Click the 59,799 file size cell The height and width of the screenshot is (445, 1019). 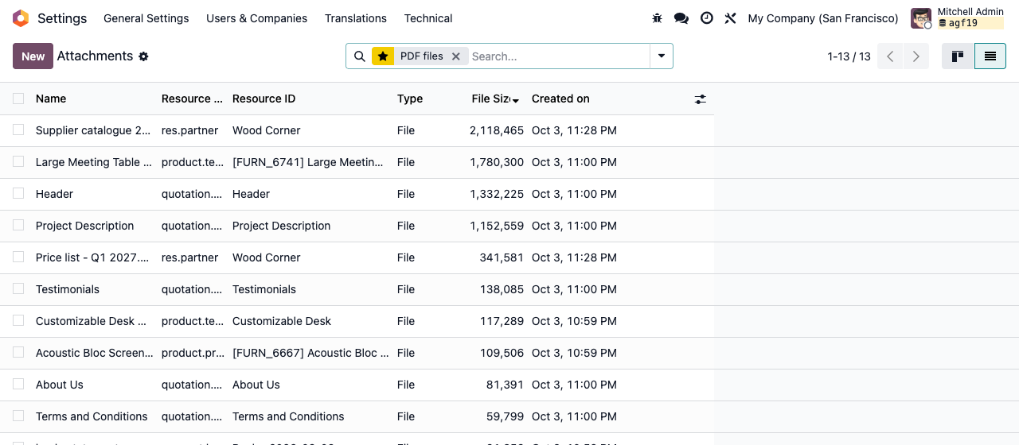(x=505, y=416)
